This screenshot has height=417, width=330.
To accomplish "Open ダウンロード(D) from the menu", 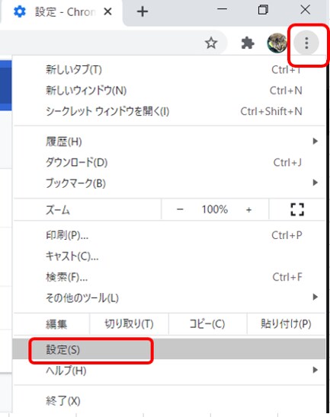I will click(x=169, y=162).
